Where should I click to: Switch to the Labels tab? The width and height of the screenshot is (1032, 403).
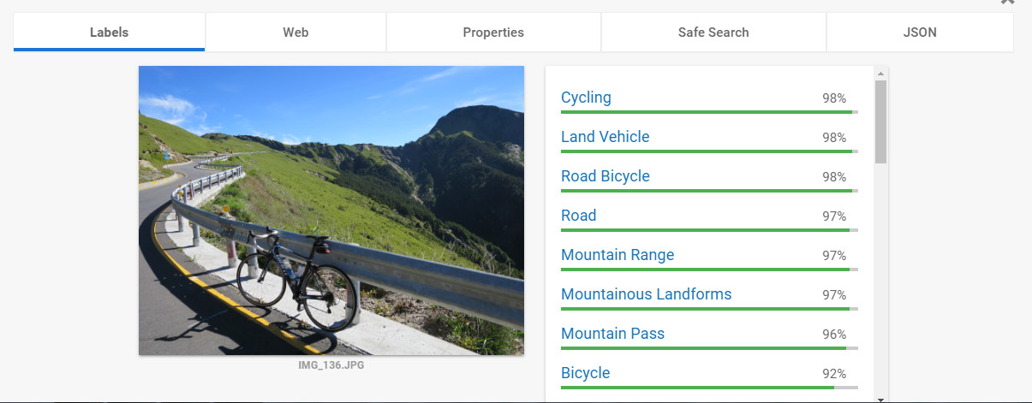click(109, 33)
